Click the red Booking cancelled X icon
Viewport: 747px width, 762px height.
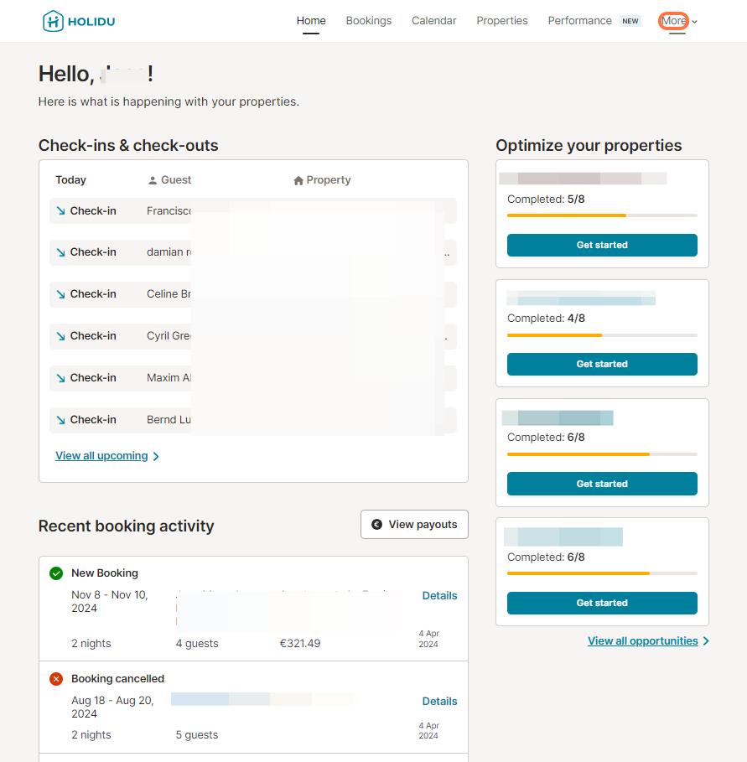56,679
